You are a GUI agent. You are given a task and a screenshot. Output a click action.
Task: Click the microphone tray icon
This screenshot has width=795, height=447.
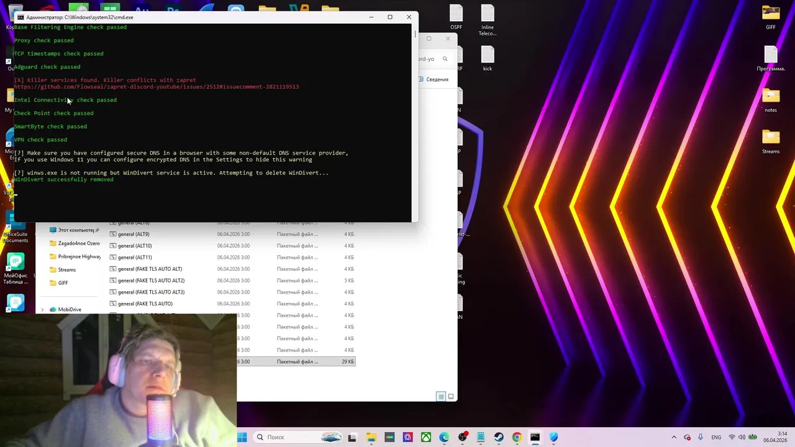[701, 437]
